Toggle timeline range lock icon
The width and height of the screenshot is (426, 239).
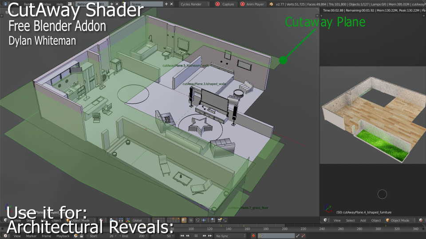pyautogui.click(x=82, y=236)
